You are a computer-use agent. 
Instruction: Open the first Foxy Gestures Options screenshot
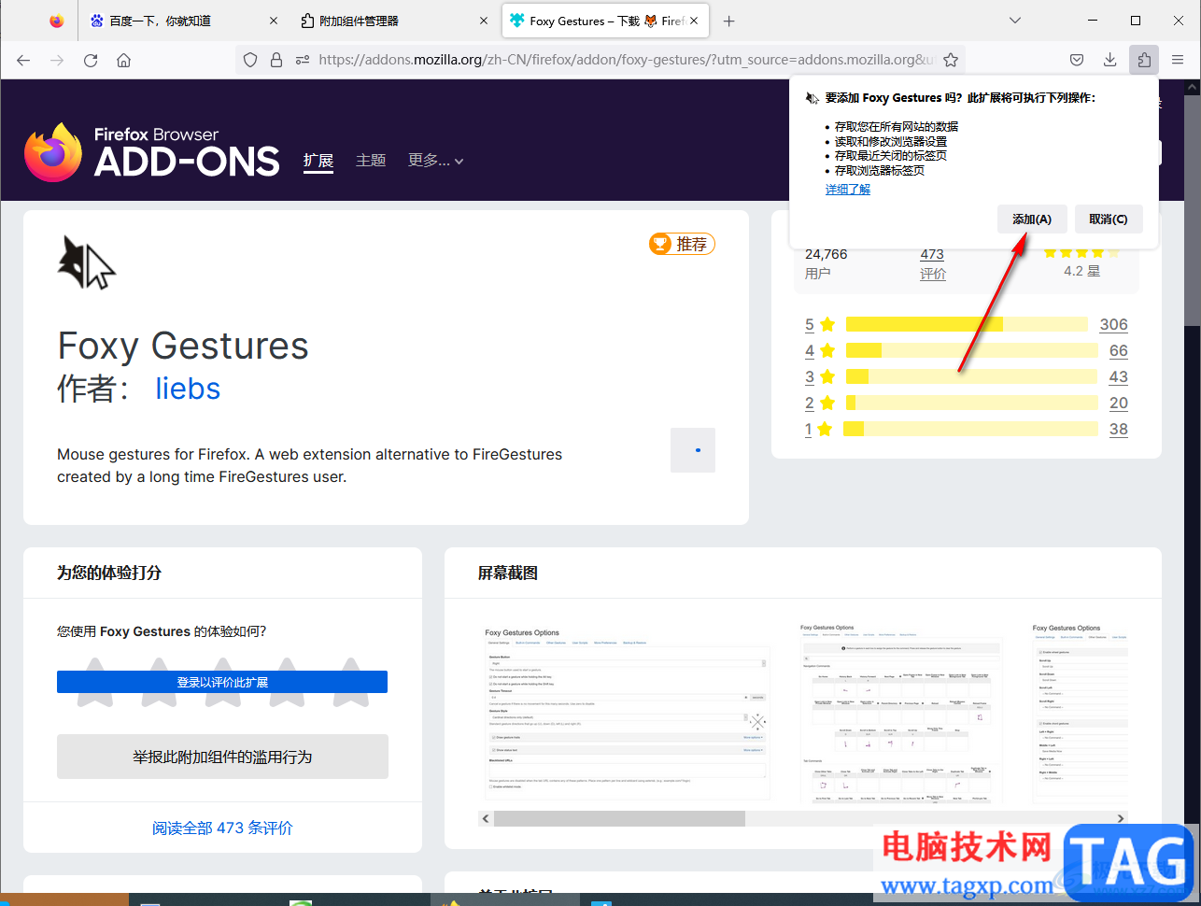pos(627,712)
